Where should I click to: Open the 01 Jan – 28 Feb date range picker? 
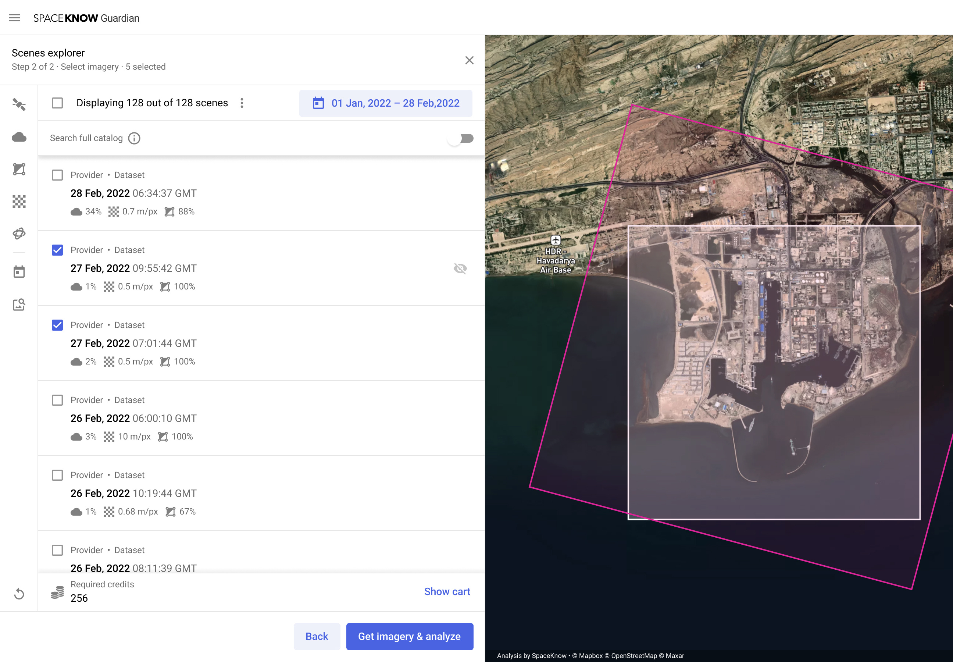[x=386, y=103]
